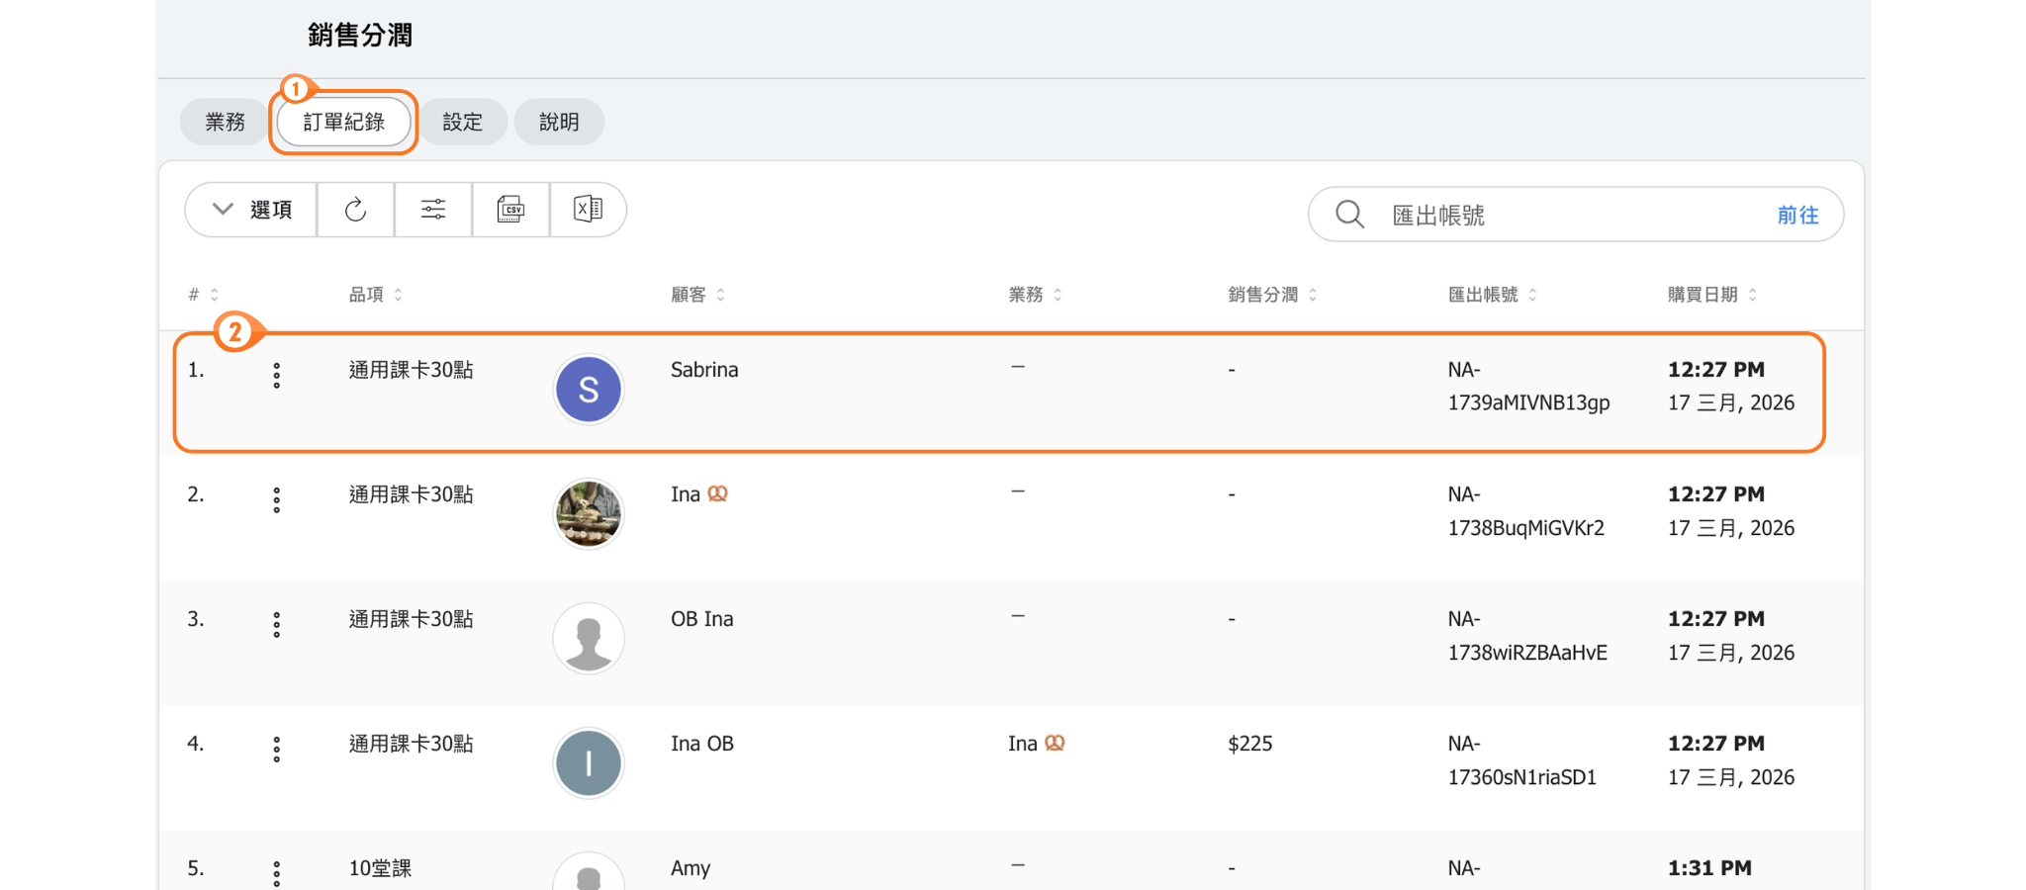The width and height of the screenshot is (2026, 890).
Task: Click the 前往 search button
Action: click(1796, 215)
